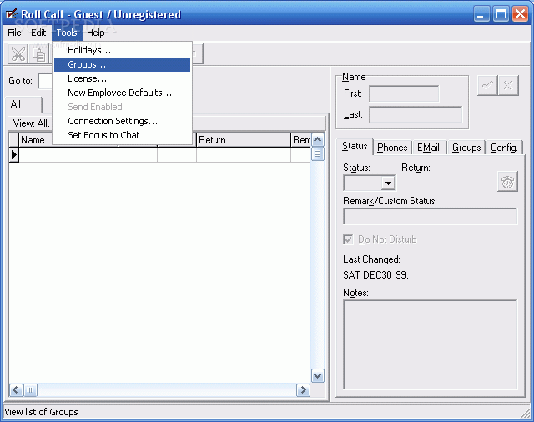Click the current row indicator arrow
This screenshot has width=534, height=422.
coord(14,155)
